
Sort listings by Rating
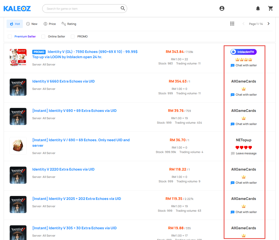(x=69, y=24)
